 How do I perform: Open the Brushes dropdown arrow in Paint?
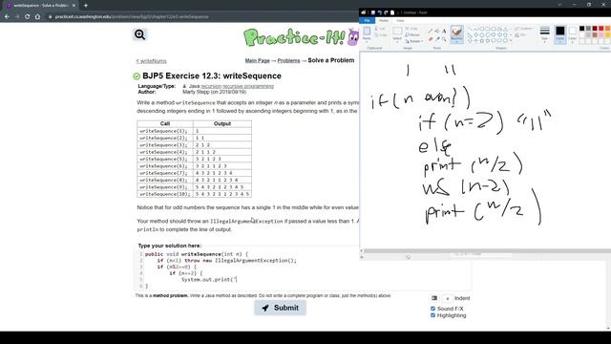tap(456, 42)
